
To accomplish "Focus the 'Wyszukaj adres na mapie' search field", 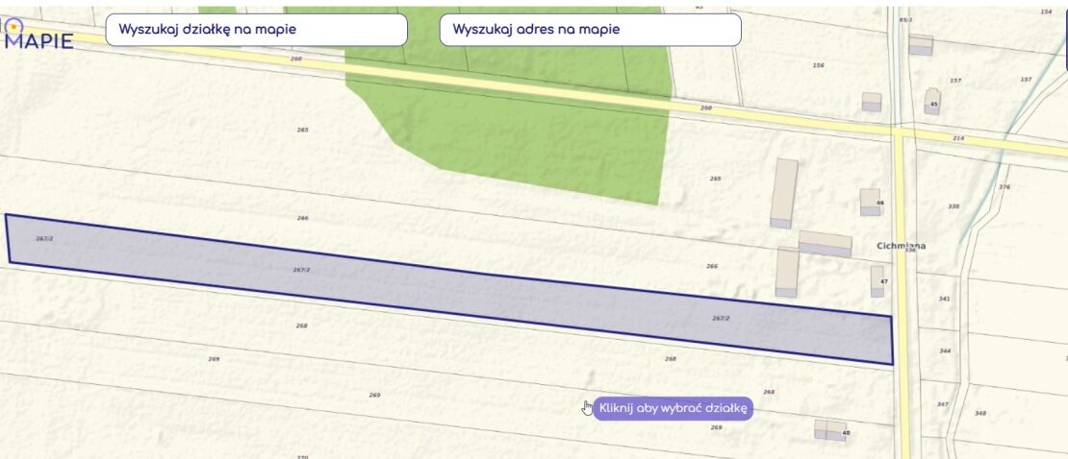I will tap(591, 30).
